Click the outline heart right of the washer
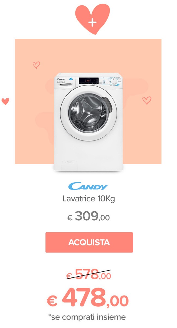This screenshot has height=328, width=177. [147, 101]
